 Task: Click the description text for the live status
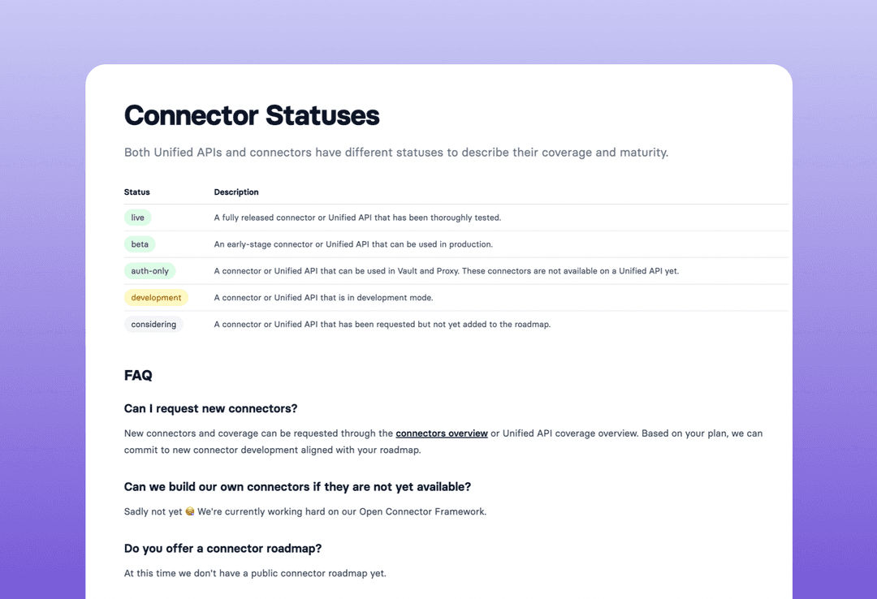(x=357, y=218)
